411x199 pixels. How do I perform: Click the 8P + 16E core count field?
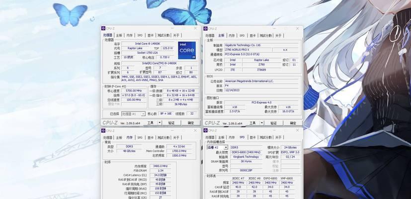[165, 113]
